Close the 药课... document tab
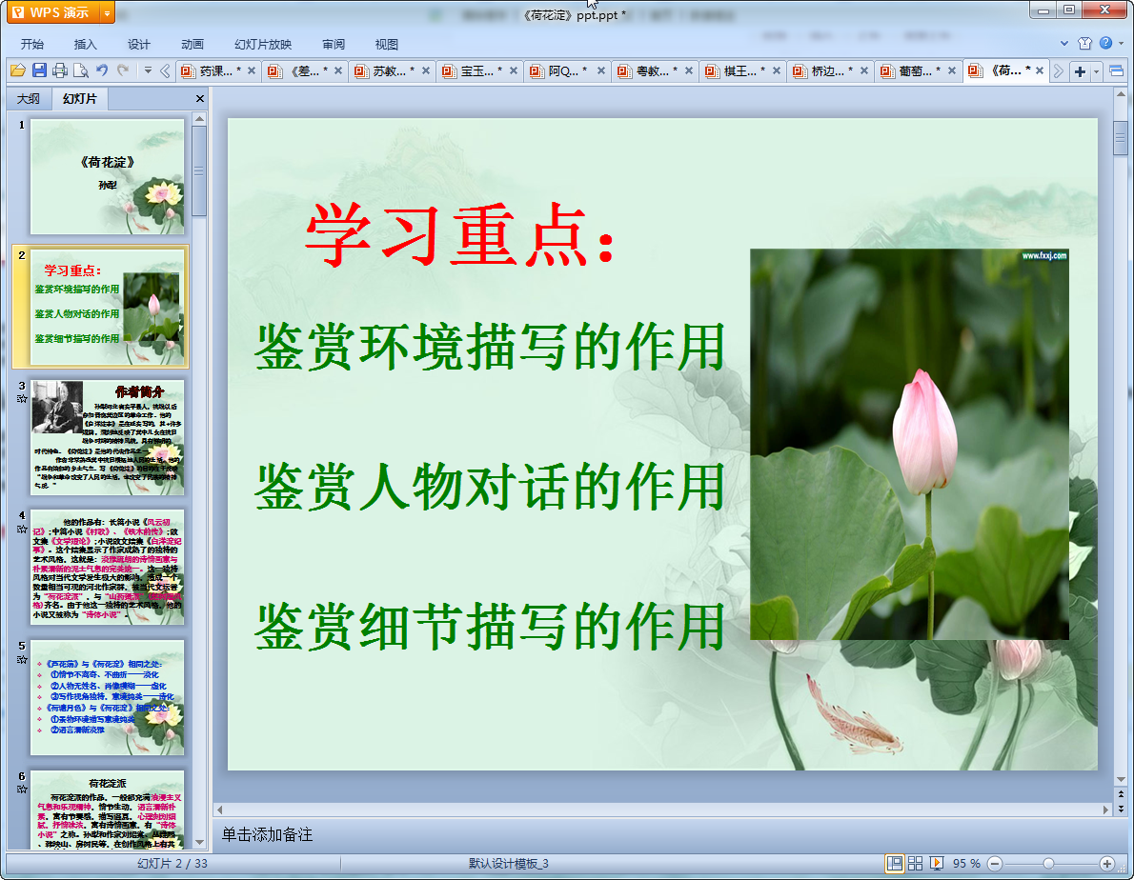This screenshot has height=880, width=1134. (251, 70)
